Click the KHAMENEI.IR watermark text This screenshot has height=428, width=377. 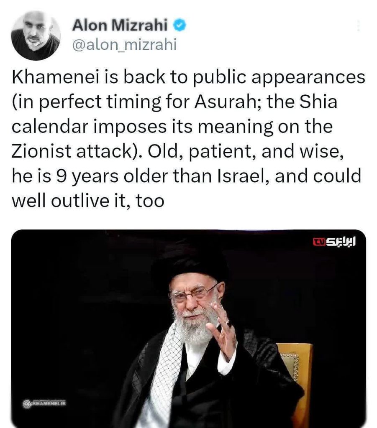[x=49, y=403]
